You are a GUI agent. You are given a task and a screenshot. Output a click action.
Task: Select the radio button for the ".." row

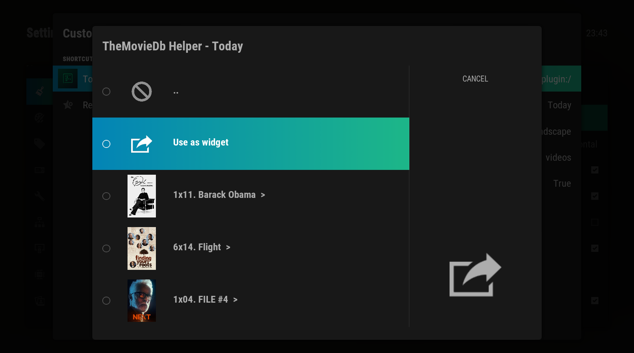click(106, 92)
